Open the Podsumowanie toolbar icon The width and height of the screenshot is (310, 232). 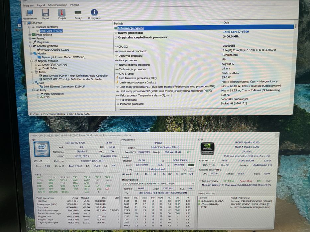point(30,14)
